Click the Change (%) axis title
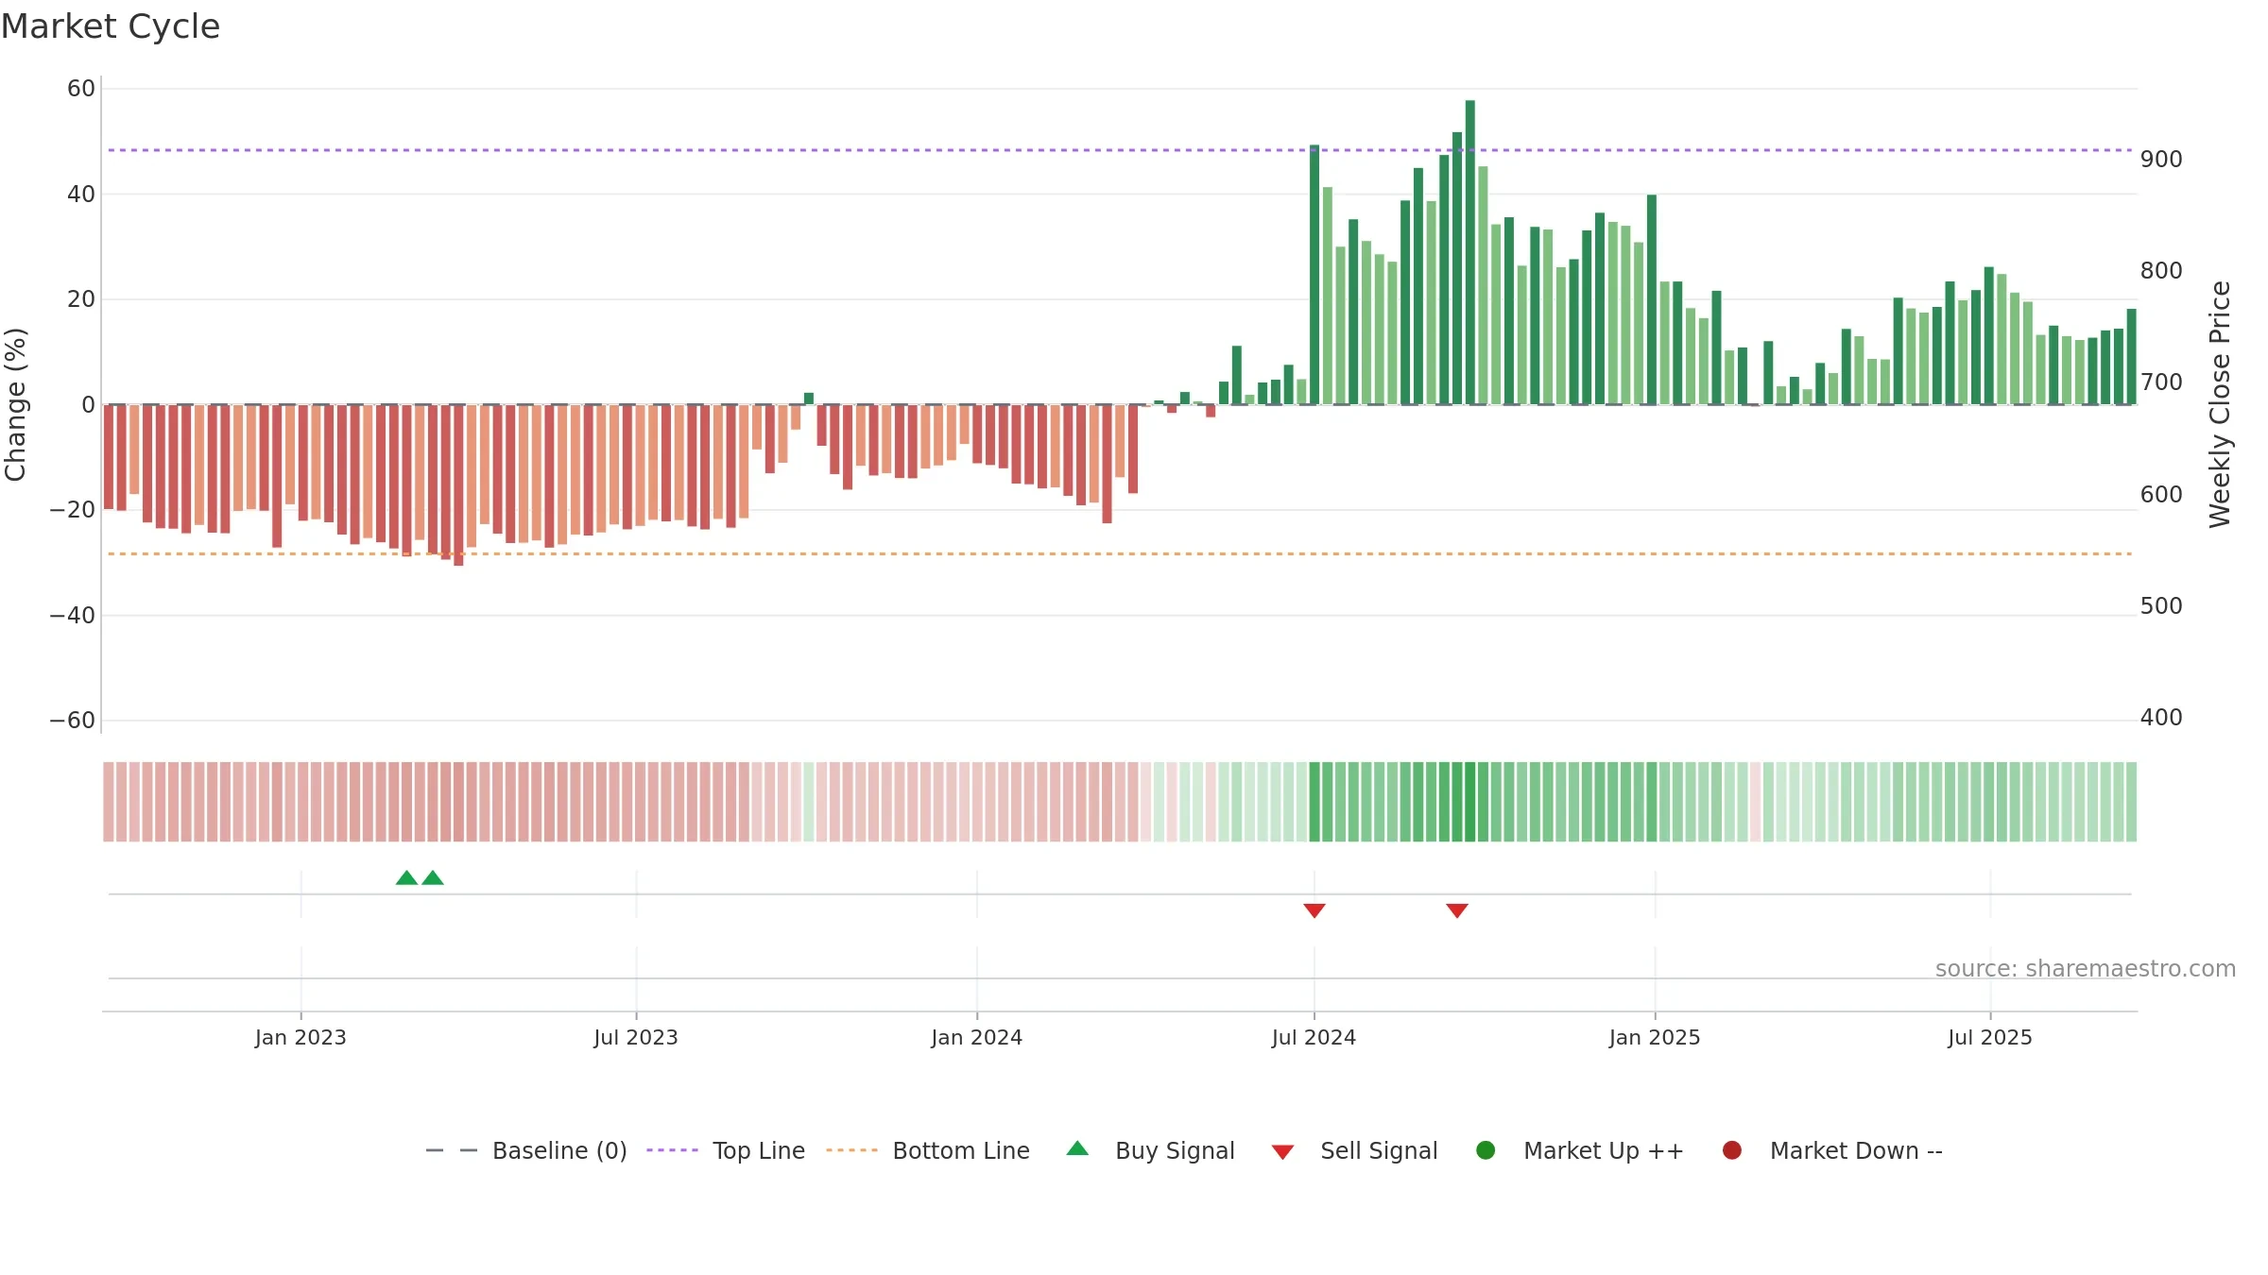The height and width of the screenshot is (1275, 2268). click(x=15, y=404)
